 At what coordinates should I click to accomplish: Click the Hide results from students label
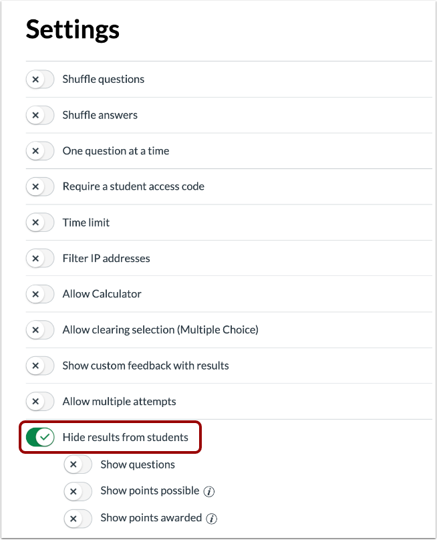pos(126,438)
